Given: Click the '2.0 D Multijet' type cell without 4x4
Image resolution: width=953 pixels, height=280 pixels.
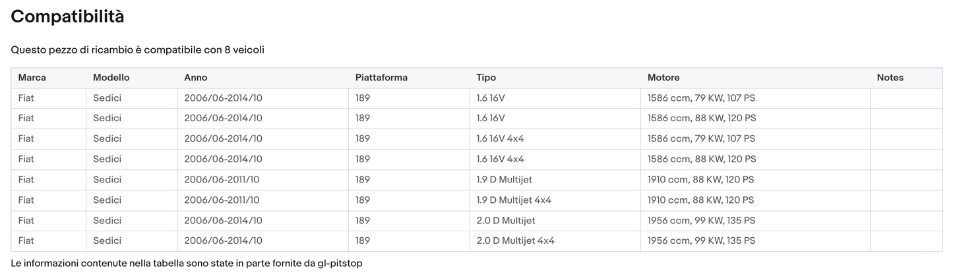Looking at the screenshot, I should tap(506, 221).
